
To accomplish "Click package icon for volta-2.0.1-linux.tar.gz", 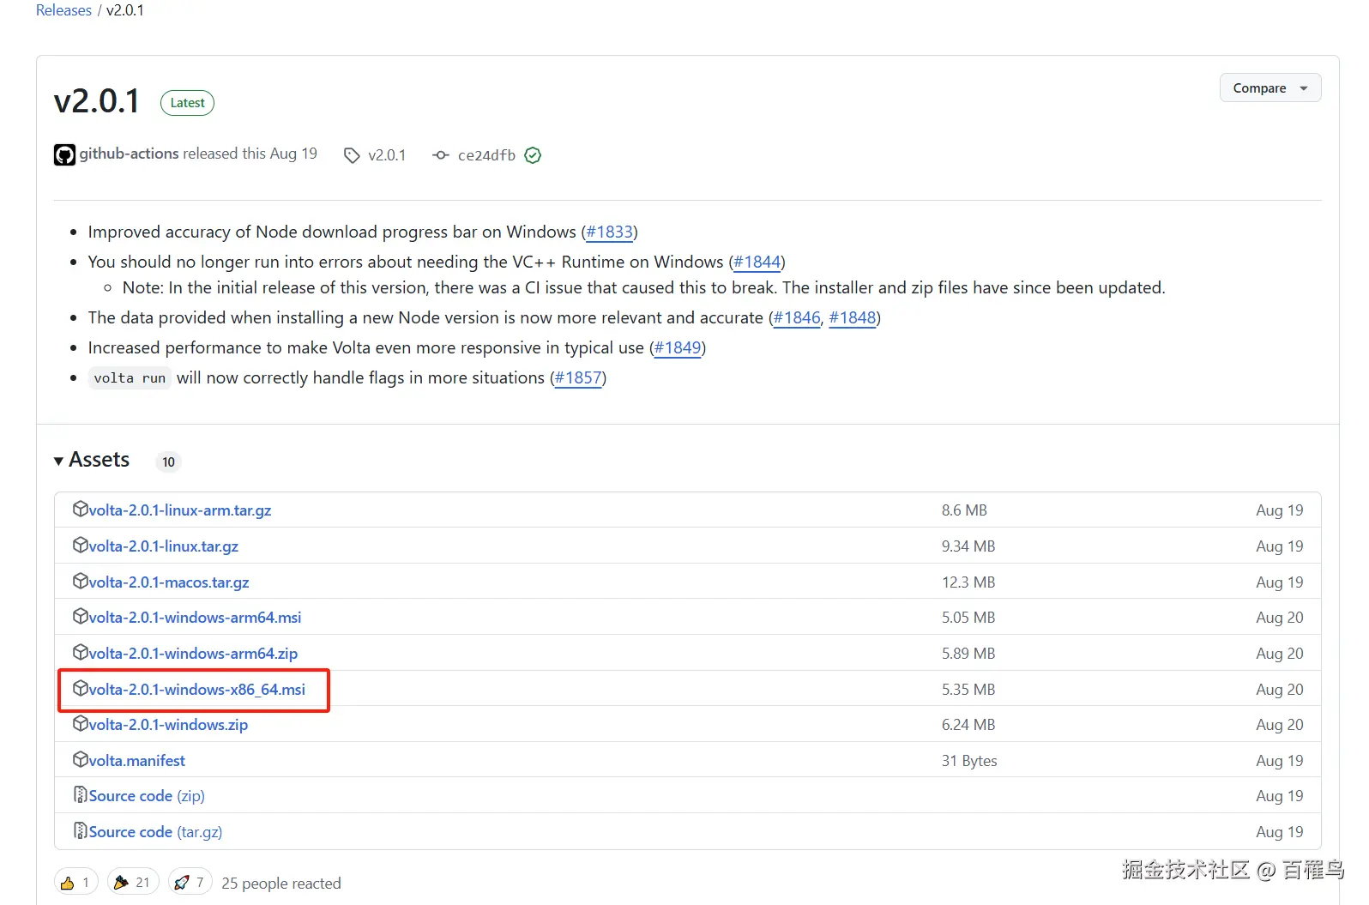I will click(x=81, y=545).
